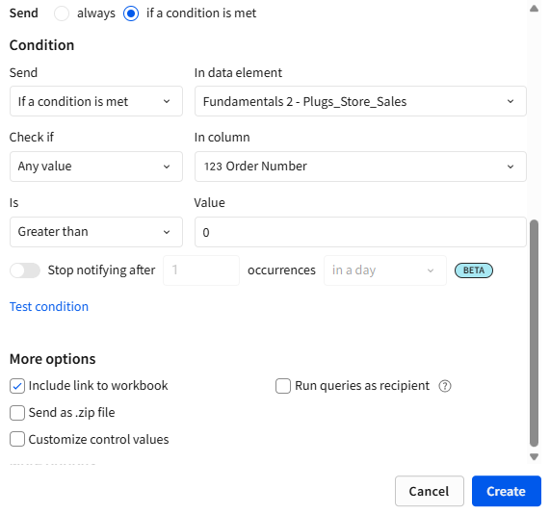
Task: Click the Test condition link
Action: coord(49,306)
